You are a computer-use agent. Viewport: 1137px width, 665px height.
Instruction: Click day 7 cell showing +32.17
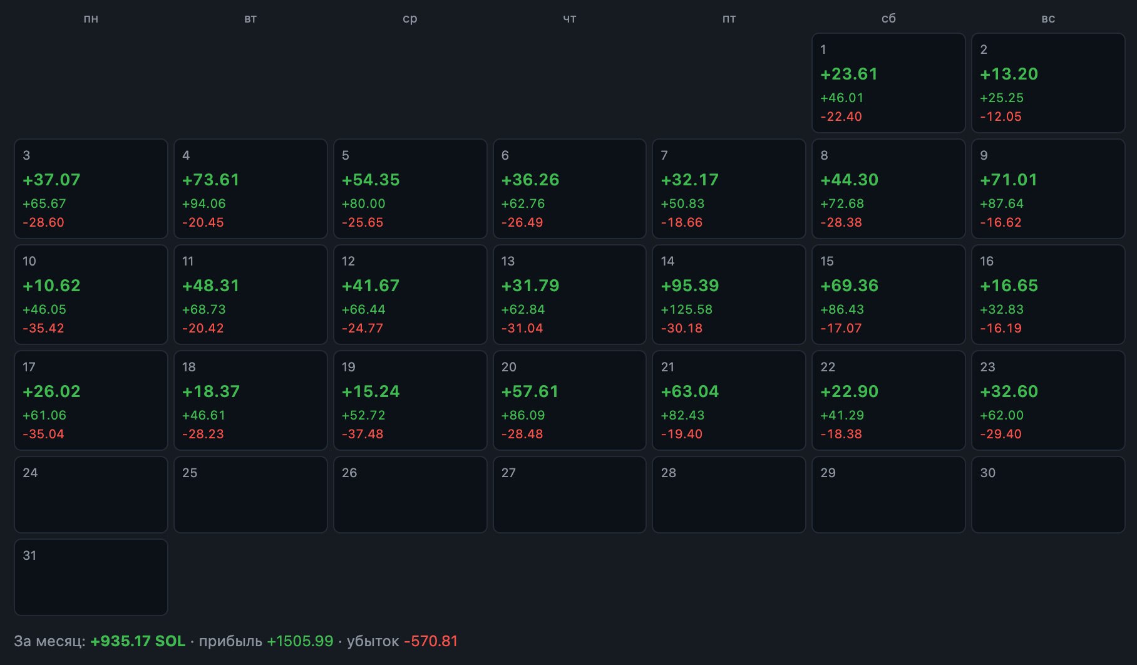point(729,188)
